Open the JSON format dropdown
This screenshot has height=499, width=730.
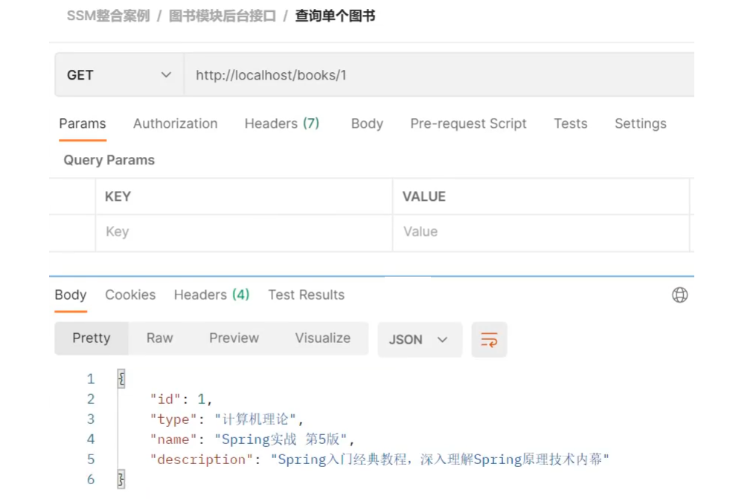point(420,340)
